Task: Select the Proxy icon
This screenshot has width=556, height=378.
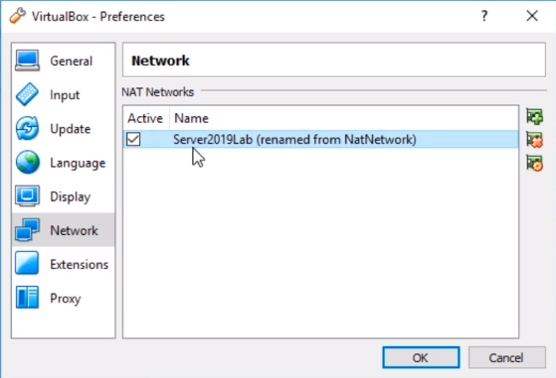Action: [27, 297]
